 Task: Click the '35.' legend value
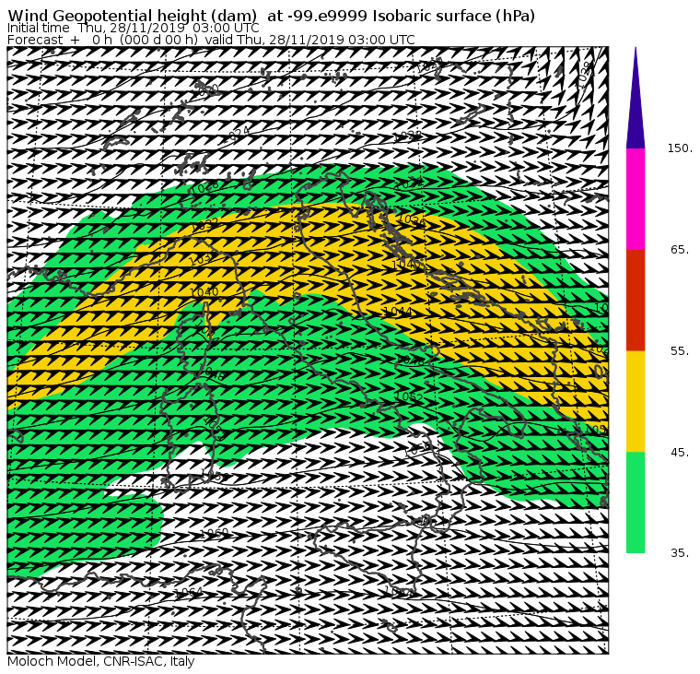680,553
